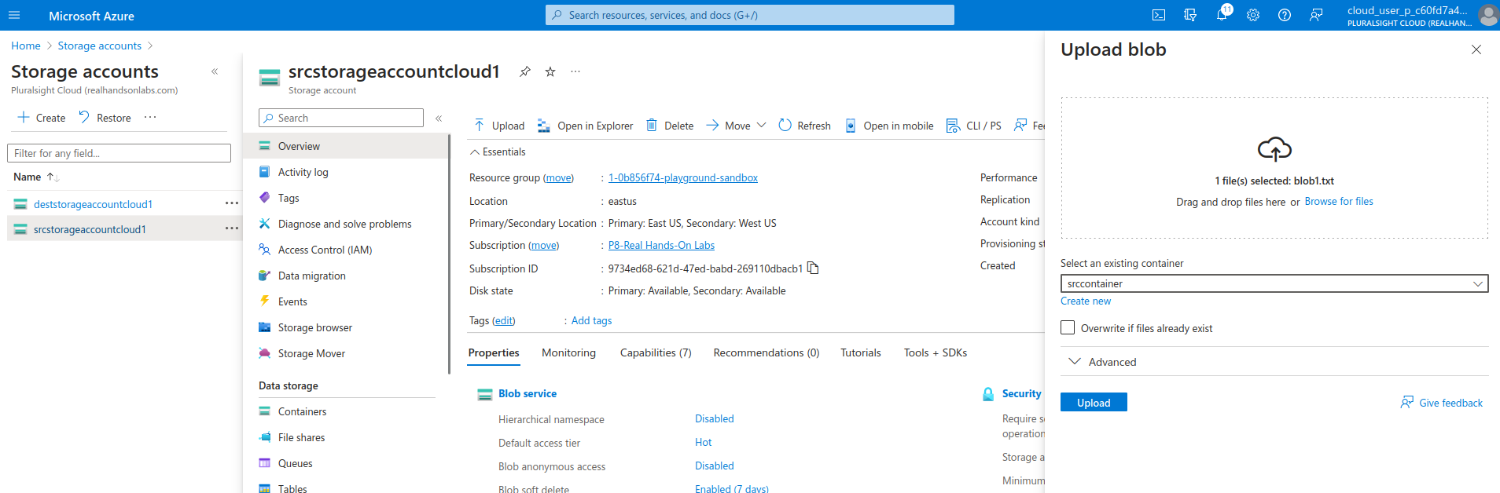Click the blue Upload button

[x=1094, y=402]
